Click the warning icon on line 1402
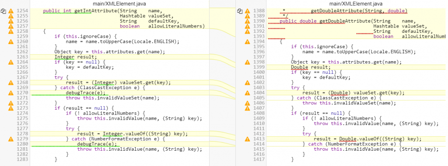 pyautogui.click(x=248, y=83)
